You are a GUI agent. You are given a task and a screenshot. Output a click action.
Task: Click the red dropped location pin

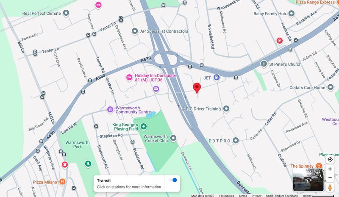tap(197, 88)
